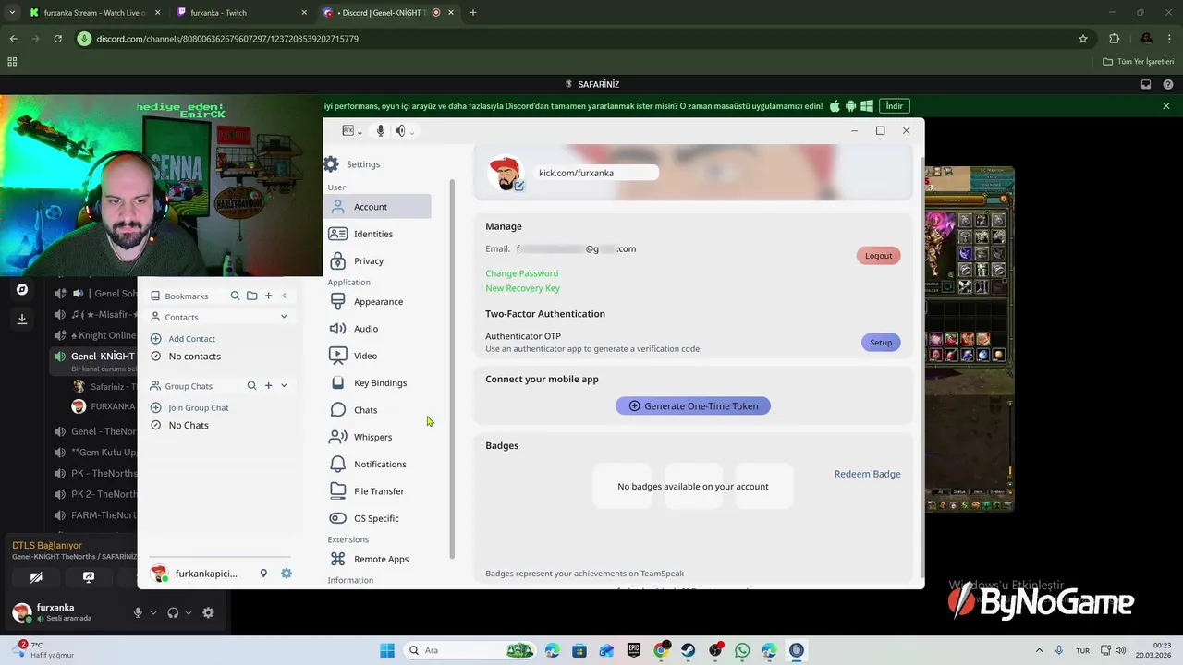The image size is (1183, 665).
Task: Switch to furxanka Twitch tab
Action: 241,13
